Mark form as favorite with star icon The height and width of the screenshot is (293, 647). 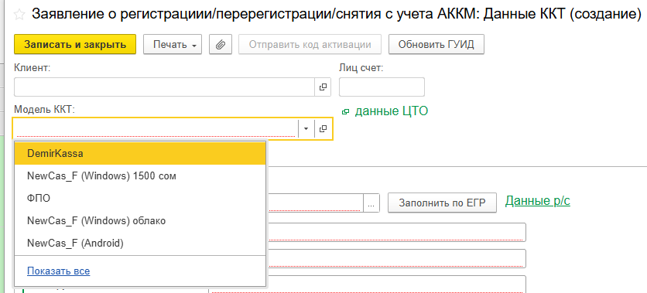tap(19, 15)
